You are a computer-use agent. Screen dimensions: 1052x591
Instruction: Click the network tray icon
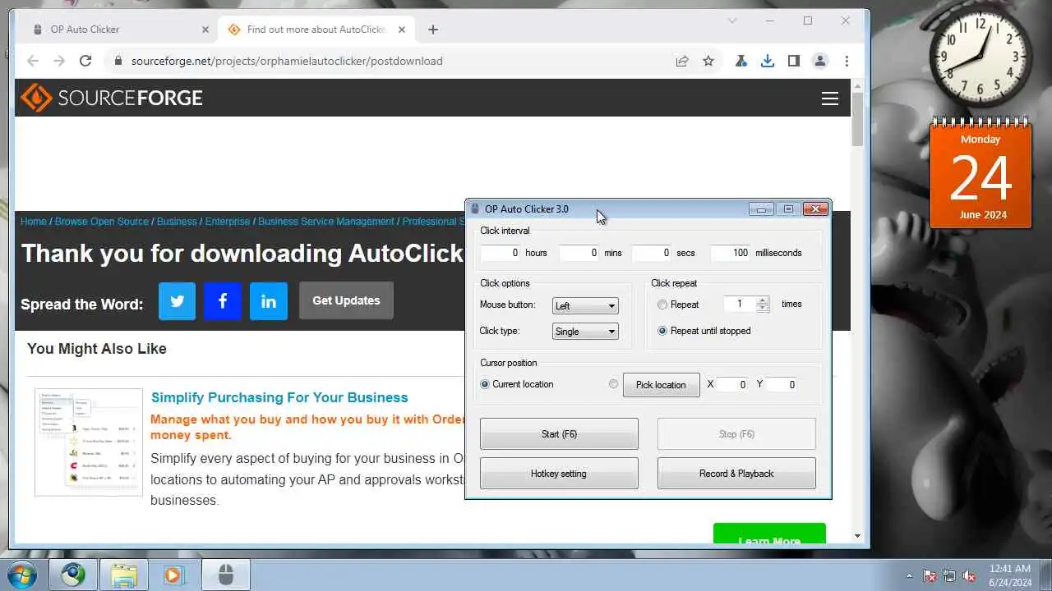(x=949, y=575)
